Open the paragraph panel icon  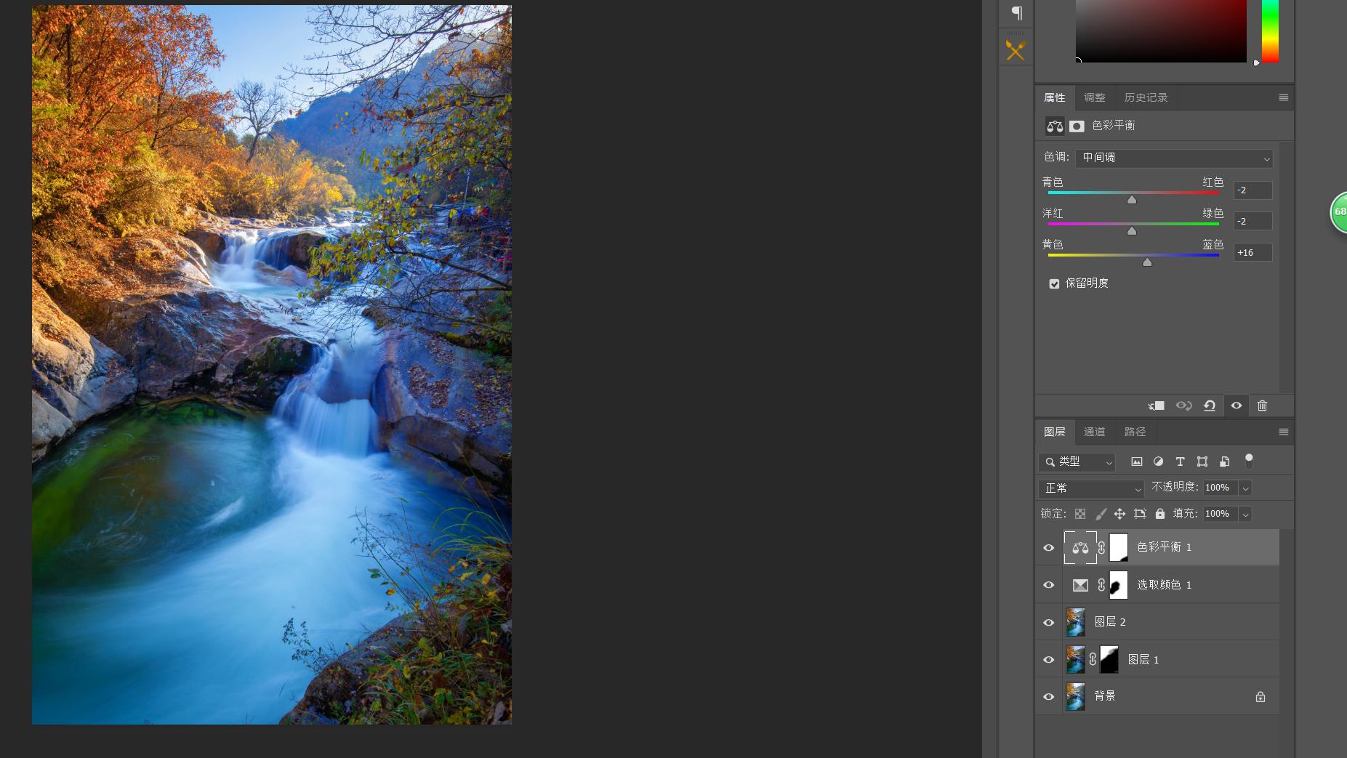[x=1016, y=13]
